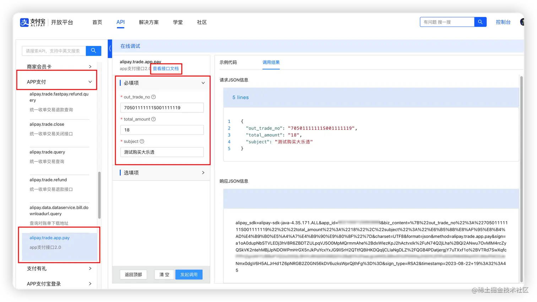Open the 解决方案 navigation item
The image size is (537, 302).
pos(149,22)
